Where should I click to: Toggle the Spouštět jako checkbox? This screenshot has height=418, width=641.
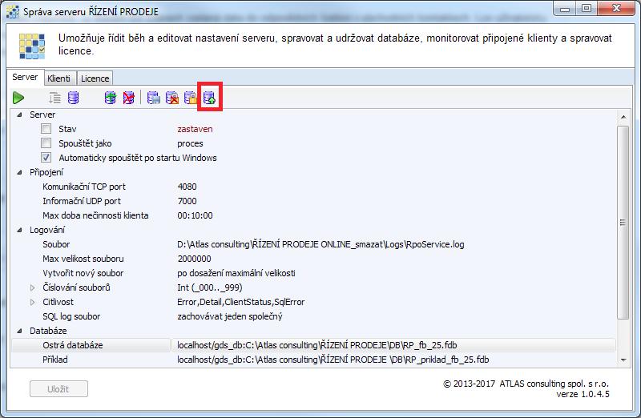click(46, 143)
